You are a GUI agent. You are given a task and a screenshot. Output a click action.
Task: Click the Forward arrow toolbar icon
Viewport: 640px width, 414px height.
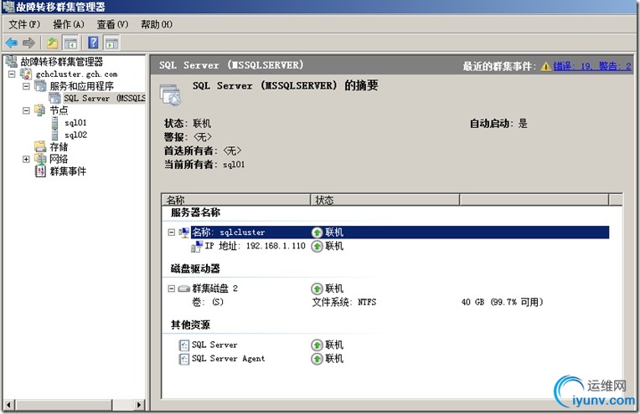point(28,43)
